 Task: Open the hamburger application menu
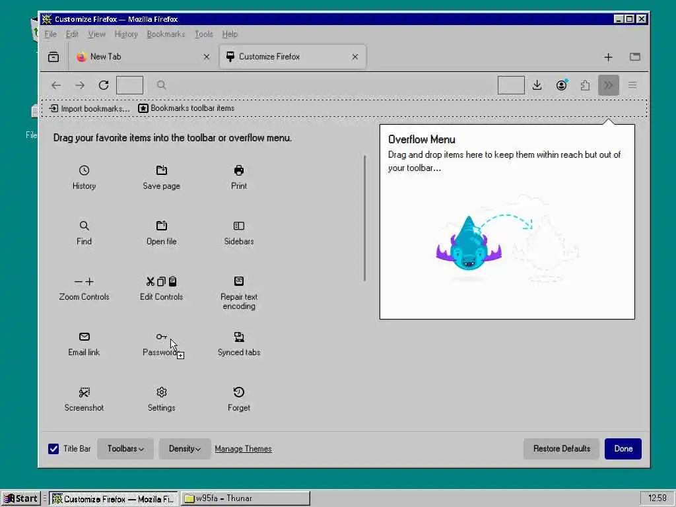[x=632, y=85]
